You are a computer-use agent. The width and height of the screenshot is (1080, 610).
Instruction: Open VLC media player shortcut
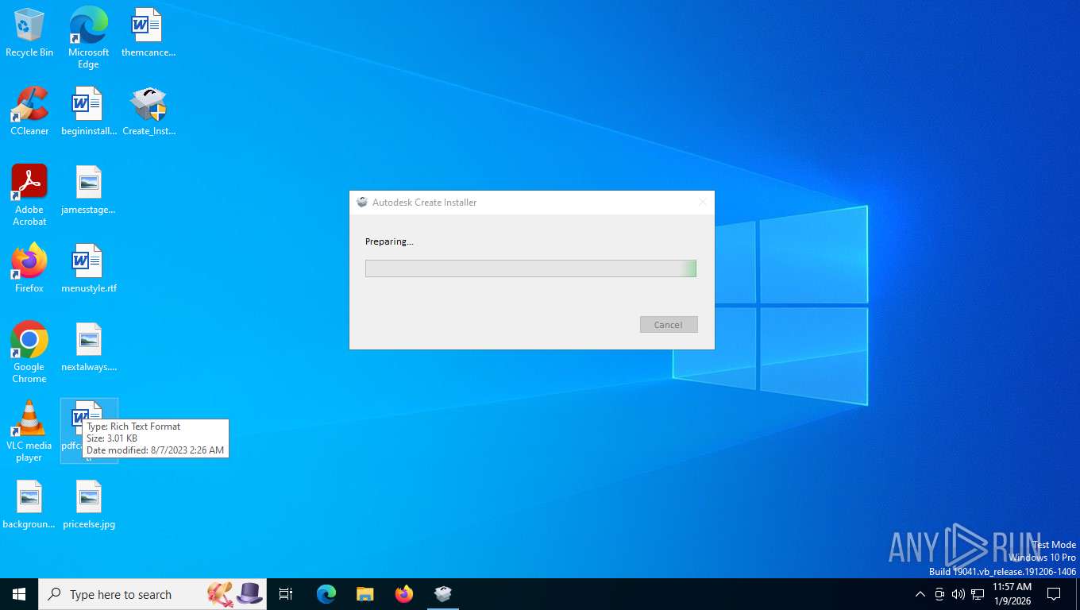coord(29,430)
